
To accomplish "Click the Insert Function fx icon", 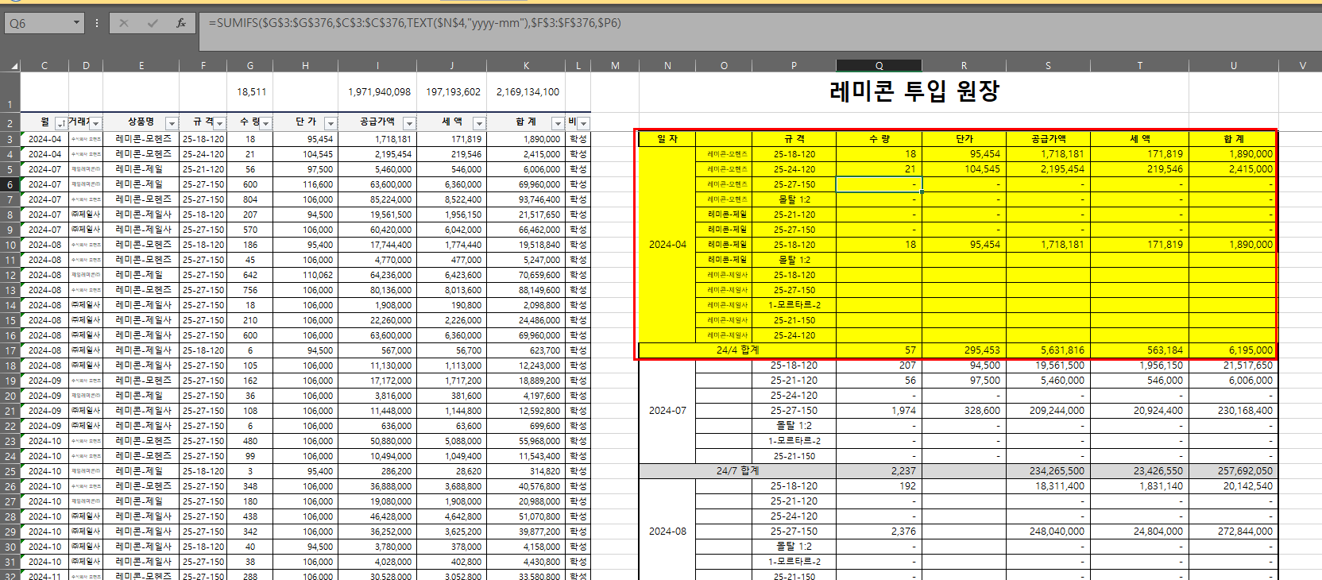I will point(181,23).
